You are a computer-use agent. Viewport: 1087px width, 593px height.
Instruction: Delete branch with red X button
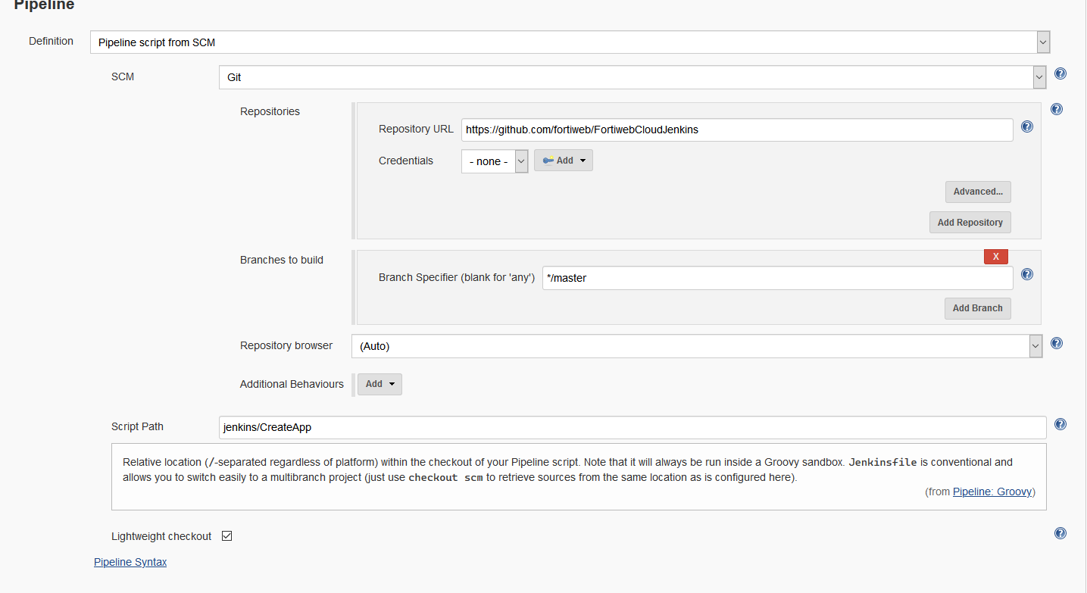[995, 257]
